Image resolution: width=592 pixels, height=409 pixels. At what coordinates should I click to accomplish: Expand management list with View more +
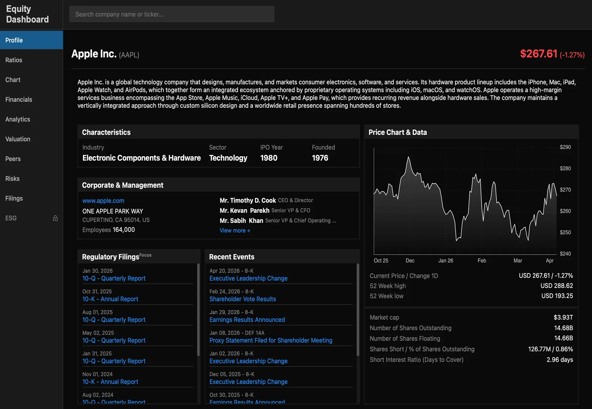(235, 230)
